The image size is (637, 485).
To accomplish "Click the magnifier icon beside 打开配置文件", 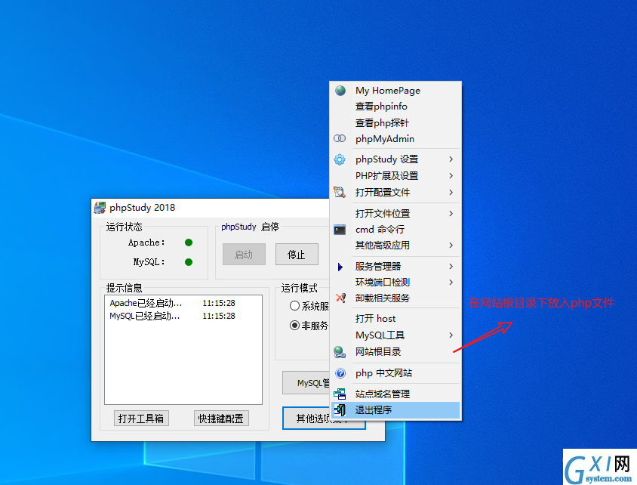I will click(340, 192).
